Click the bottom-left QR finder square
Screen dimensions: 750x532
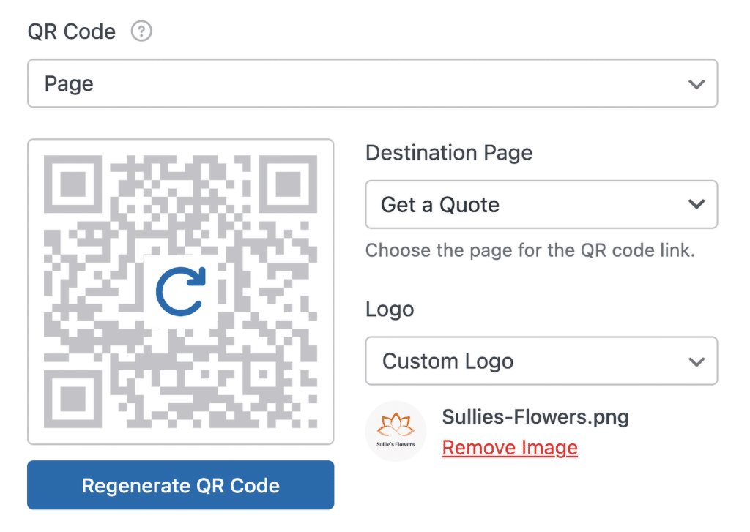coord(73,399)
